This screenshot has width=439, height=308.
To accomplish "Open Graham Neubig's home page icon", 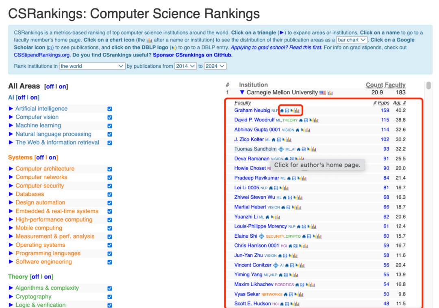I will coord(282,111).
